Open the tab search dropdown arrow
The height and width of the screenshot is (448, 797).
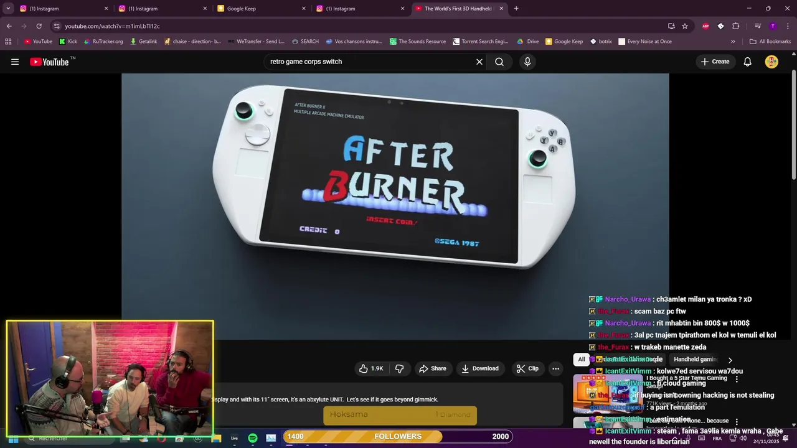coord(8,9)
